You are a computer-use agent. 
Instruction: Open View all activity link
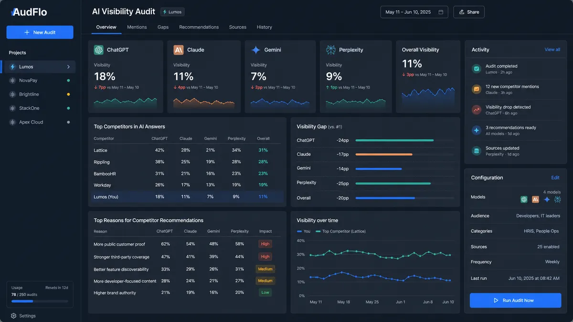point(552,50)
